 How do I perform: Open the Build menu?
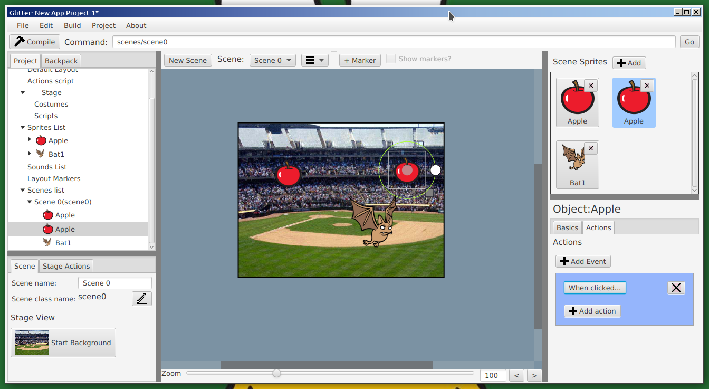[x=72, y=25]
